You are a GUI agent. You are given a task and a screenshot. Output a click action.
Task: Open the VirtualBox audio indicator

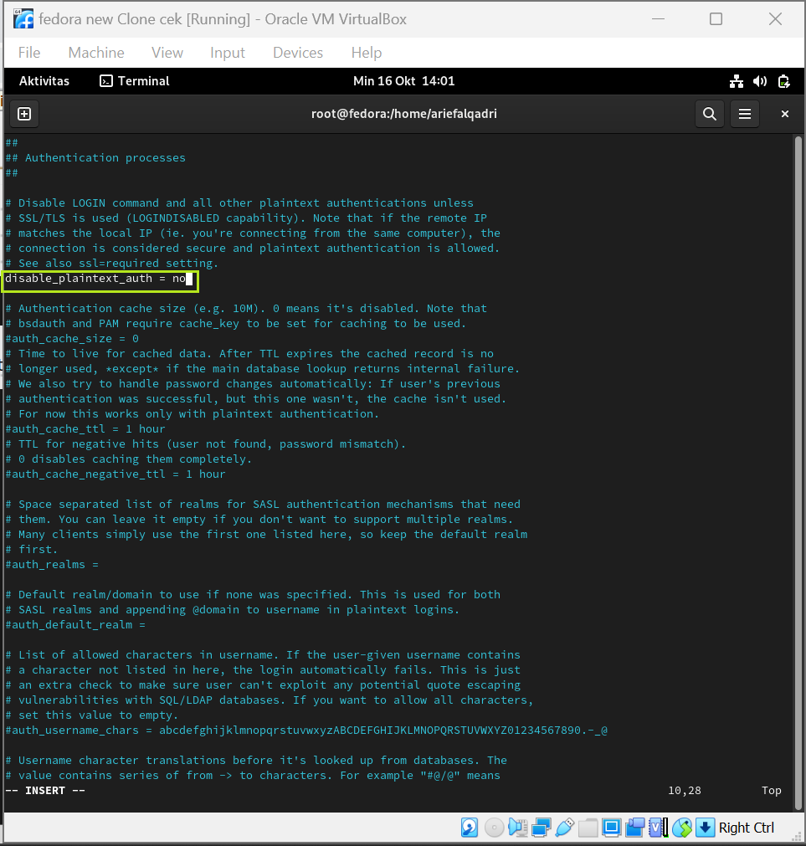coord(517,827)
